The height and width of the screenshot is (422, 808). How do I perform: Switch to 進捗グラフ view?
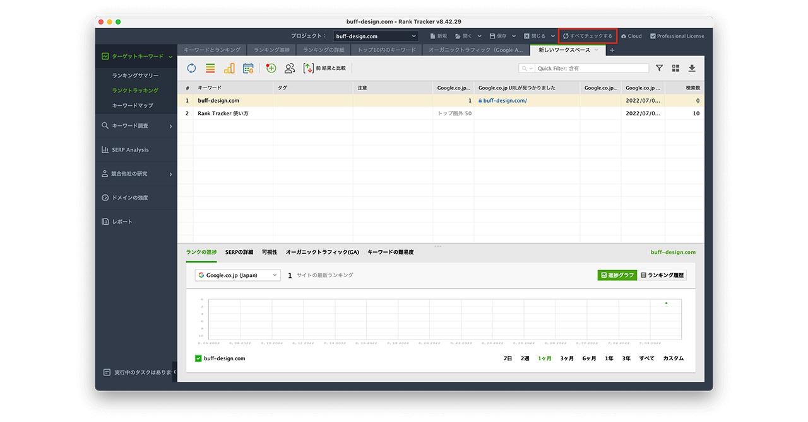point(617,275)
